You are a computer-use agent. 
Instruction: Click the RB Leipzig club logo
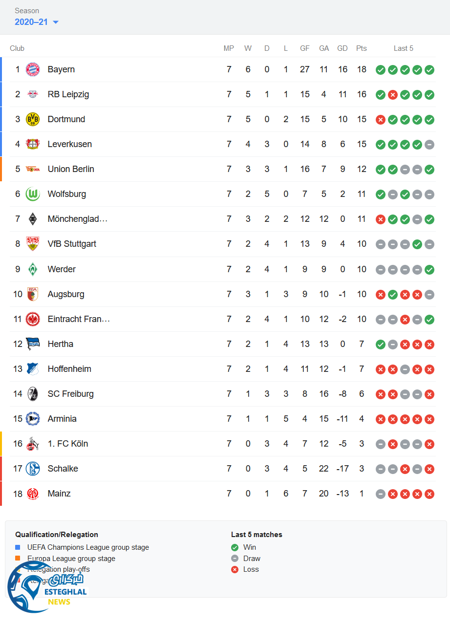click(33, 94)
